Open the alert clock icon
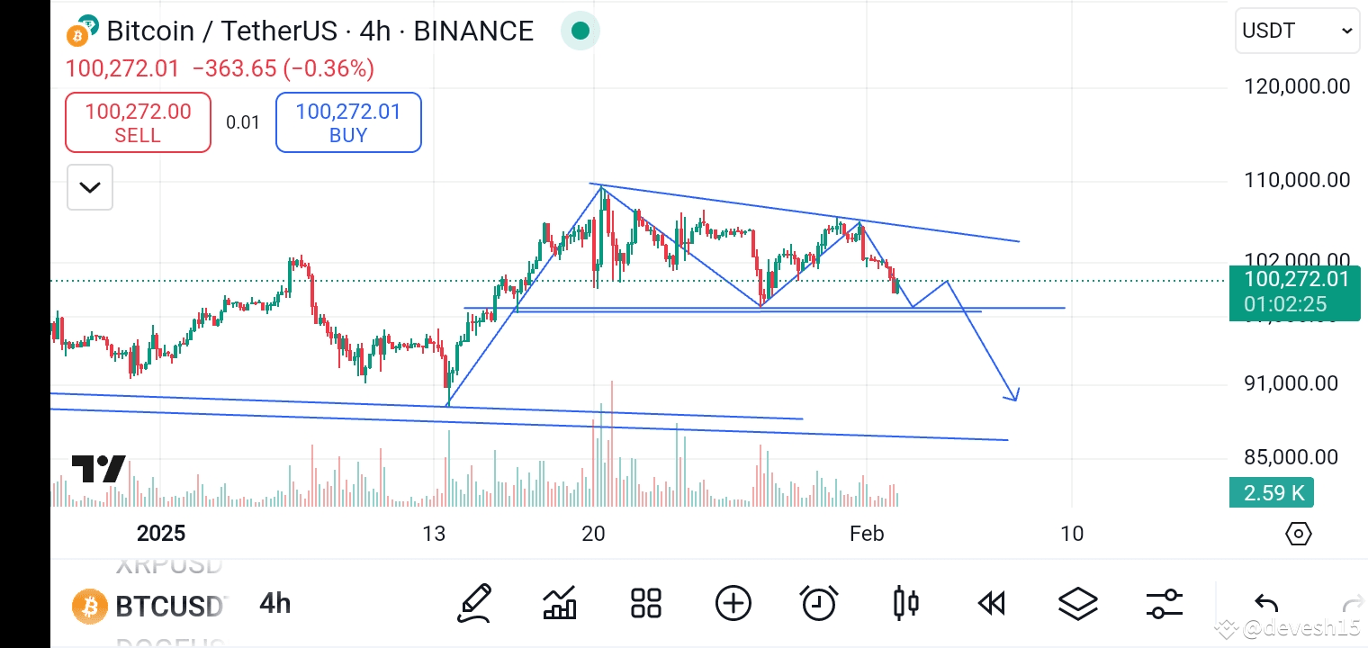 (x=819, y=603)
